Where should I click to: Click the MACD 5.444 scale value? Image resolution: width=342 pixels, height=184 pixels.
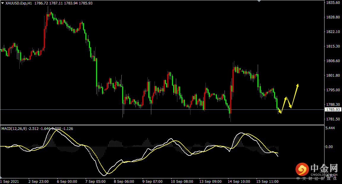330,128
